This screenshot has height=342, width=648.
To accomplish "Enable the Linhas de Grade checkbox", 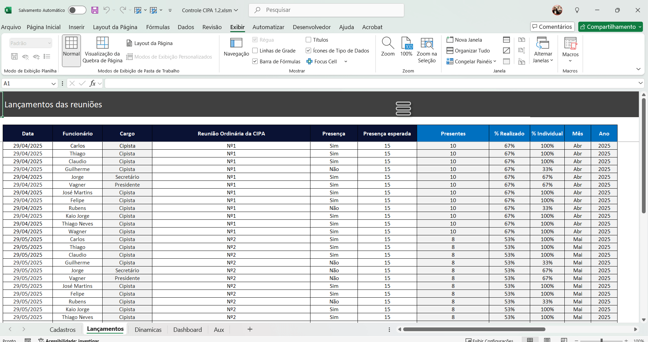I will pyautogui.click(x=255, y=50).
